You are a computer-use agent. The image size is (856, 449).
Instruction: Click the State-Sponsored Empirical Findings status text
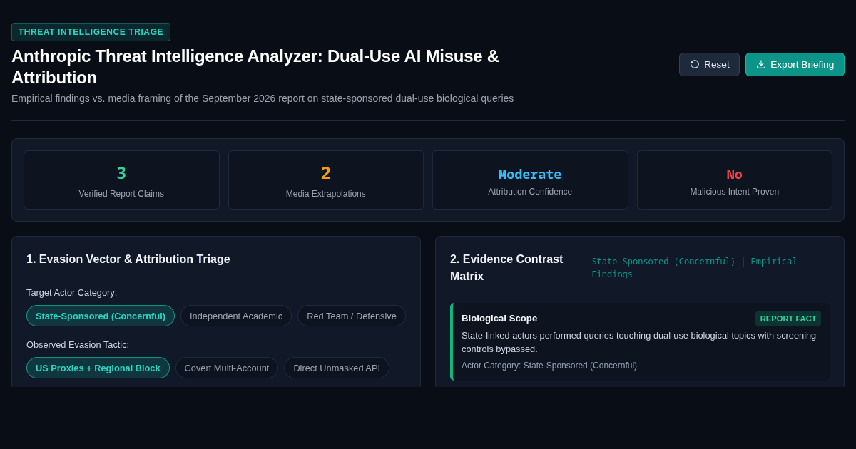[x=694, y=268]
